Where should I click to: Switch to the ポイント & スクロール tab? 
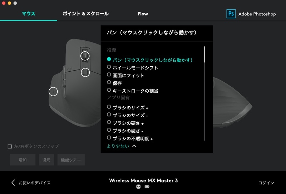coord(85,14)
